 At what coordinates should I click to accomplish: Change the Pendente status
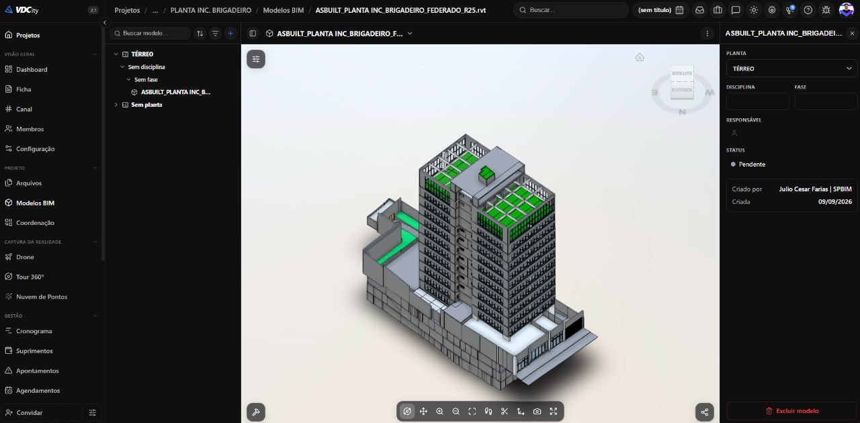748,164
